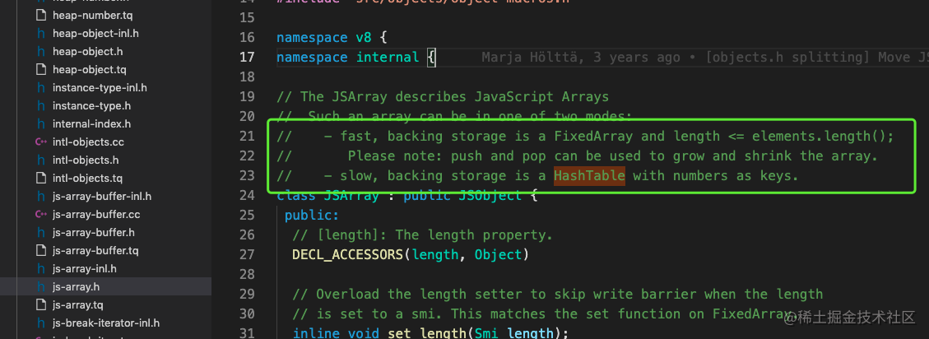Click the h icon beside instance-type.h
929x339 pixels.
(x=40, y=105)
